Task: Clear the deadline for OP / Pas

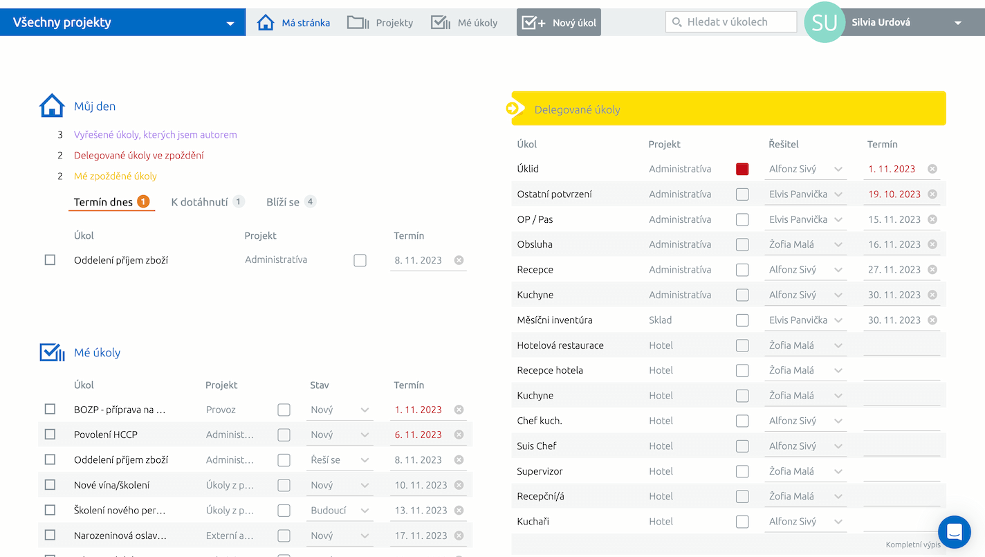Action: (932, 219)
